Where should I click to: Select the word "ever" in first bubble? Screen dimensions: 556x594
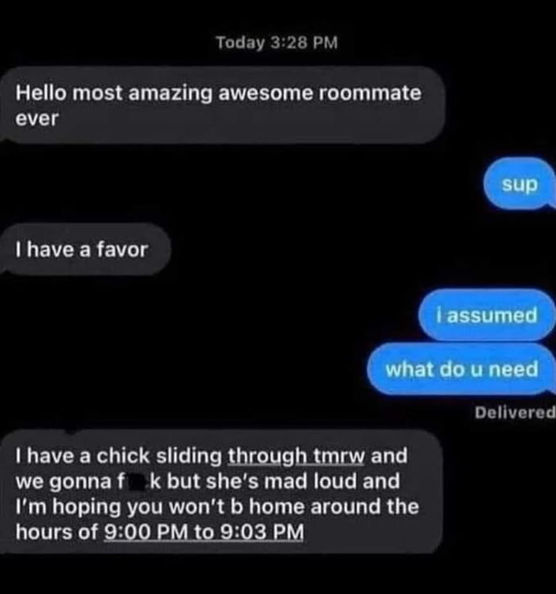37,118
